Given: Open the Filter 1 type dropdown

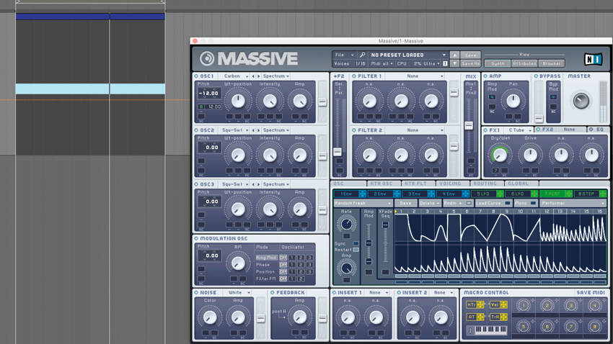Looking at the screenshot, I should [x=415, y=76].
